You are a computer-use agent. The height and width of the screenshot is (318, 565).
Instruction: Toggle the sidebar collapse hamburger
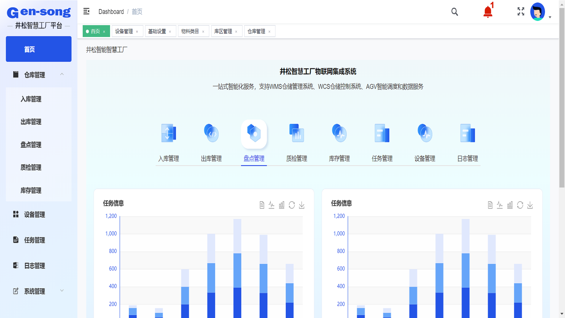point(86,11)
